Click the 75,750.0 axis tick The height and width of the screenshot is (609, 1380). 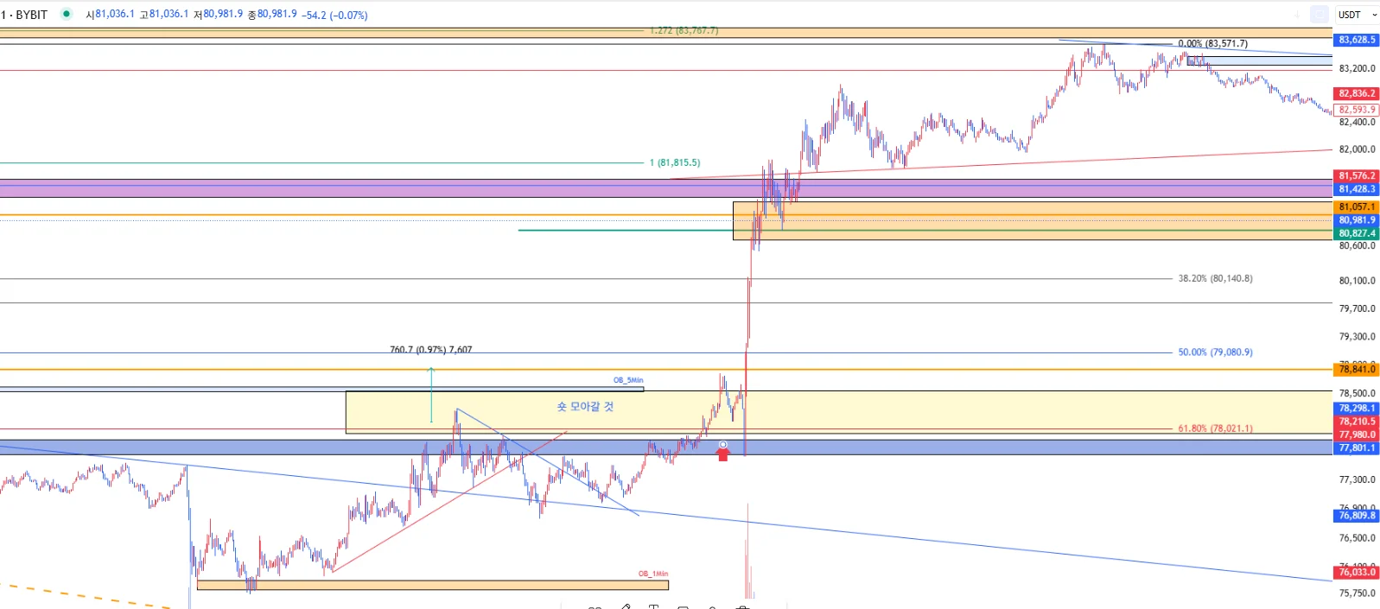(1357, 593)
